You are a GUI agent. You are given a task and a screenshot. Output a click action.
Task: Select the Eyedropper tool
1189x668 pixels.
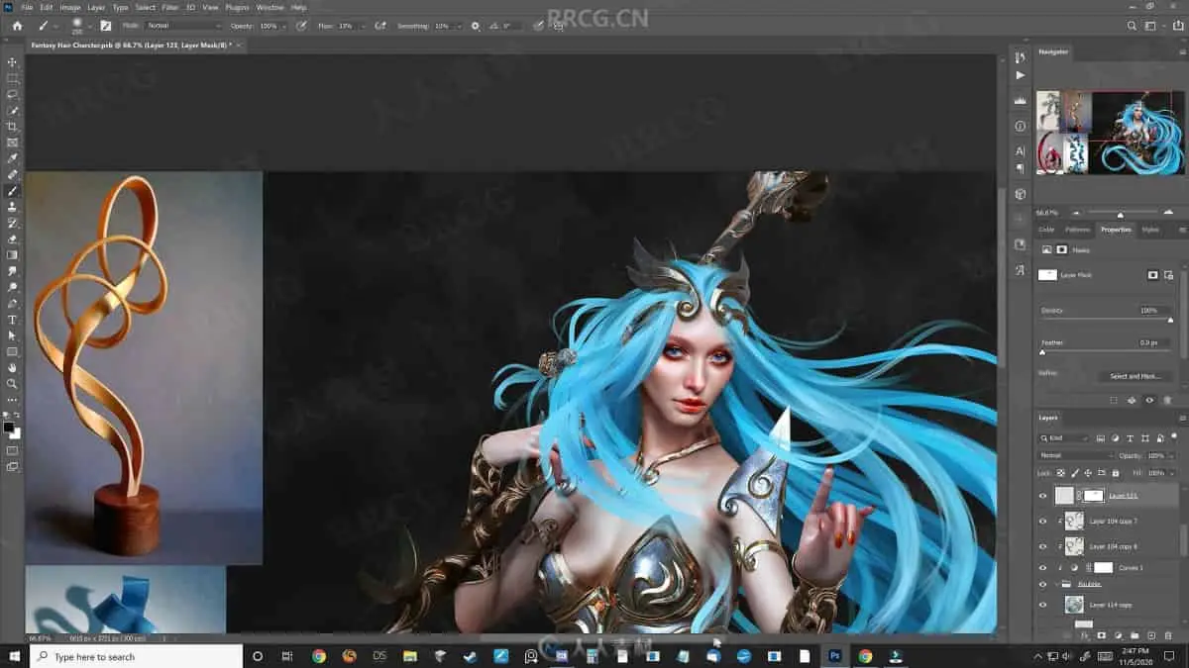[x=12, y=158]
